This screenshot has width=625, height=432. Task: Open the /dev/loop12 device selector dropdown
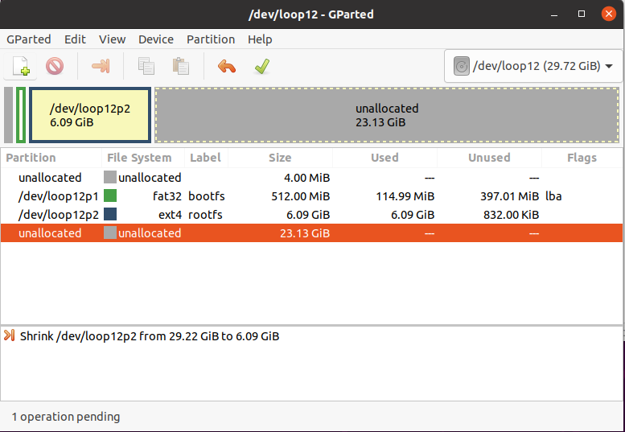coord(533,66)
